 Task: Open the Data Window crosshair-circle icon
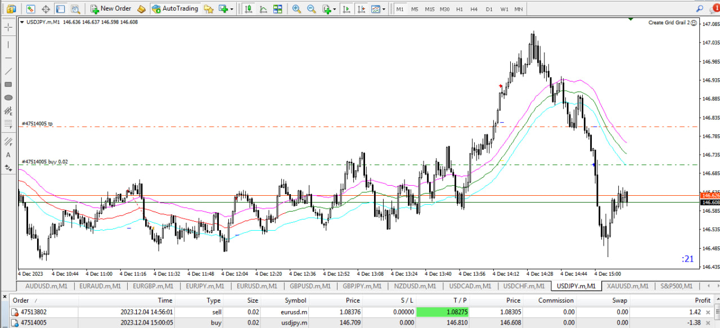(46, 8)
